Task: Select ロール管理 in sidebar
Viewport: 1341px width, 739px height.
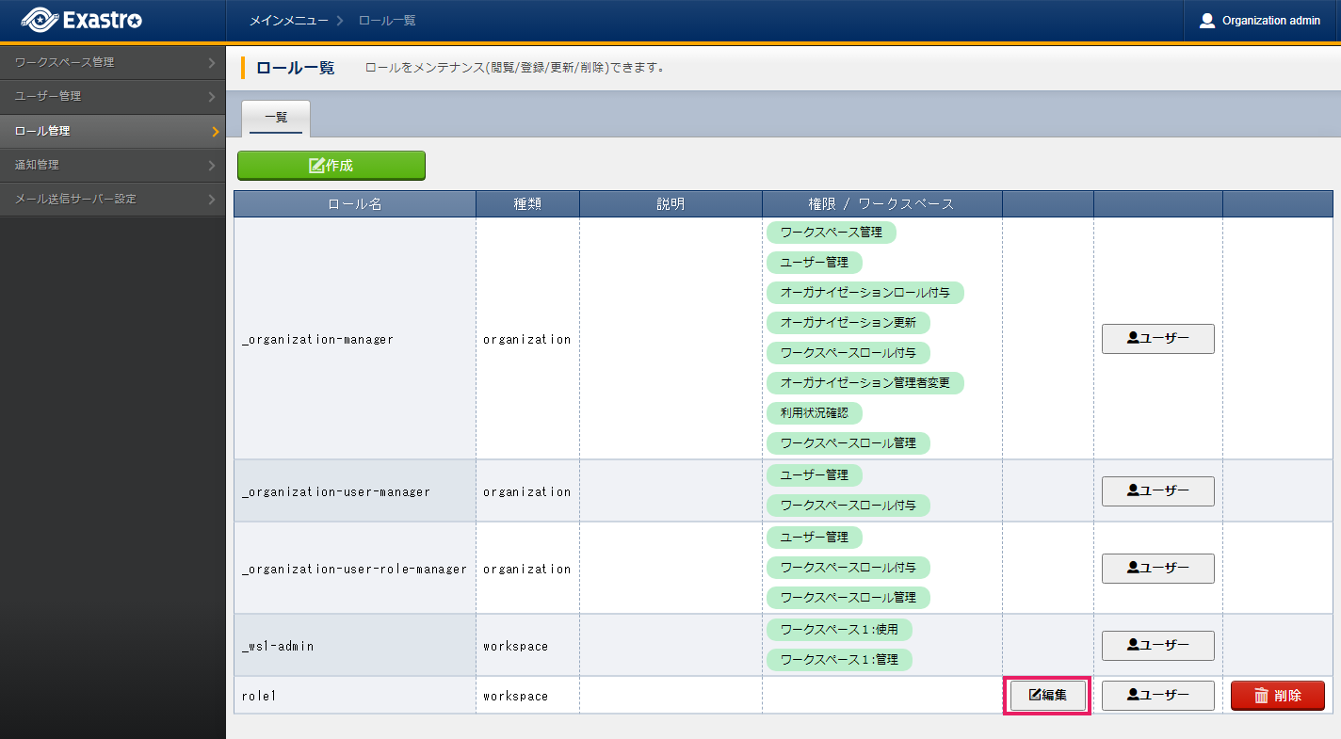Action: pos(113,131)
